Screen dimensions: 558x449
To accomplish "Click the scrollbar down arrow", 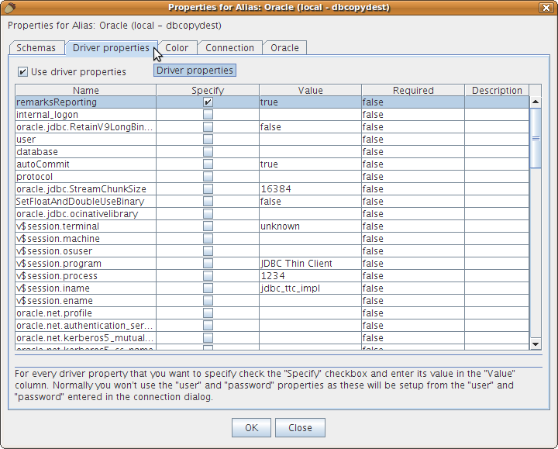I will click(536, 344).
